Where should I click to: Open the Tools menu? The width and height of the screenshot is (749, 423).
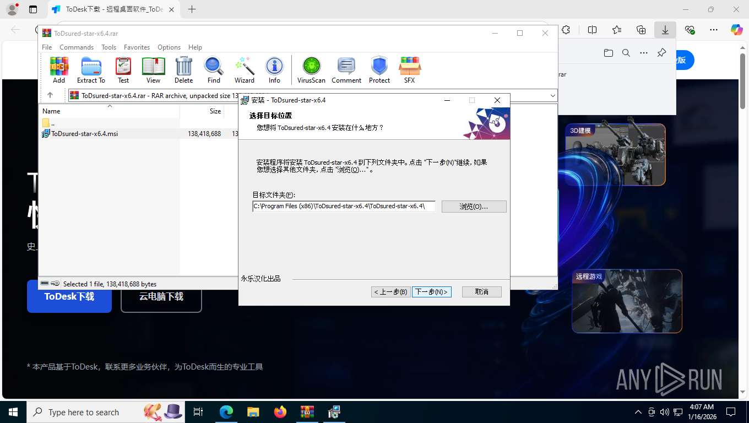click(108, 47)
